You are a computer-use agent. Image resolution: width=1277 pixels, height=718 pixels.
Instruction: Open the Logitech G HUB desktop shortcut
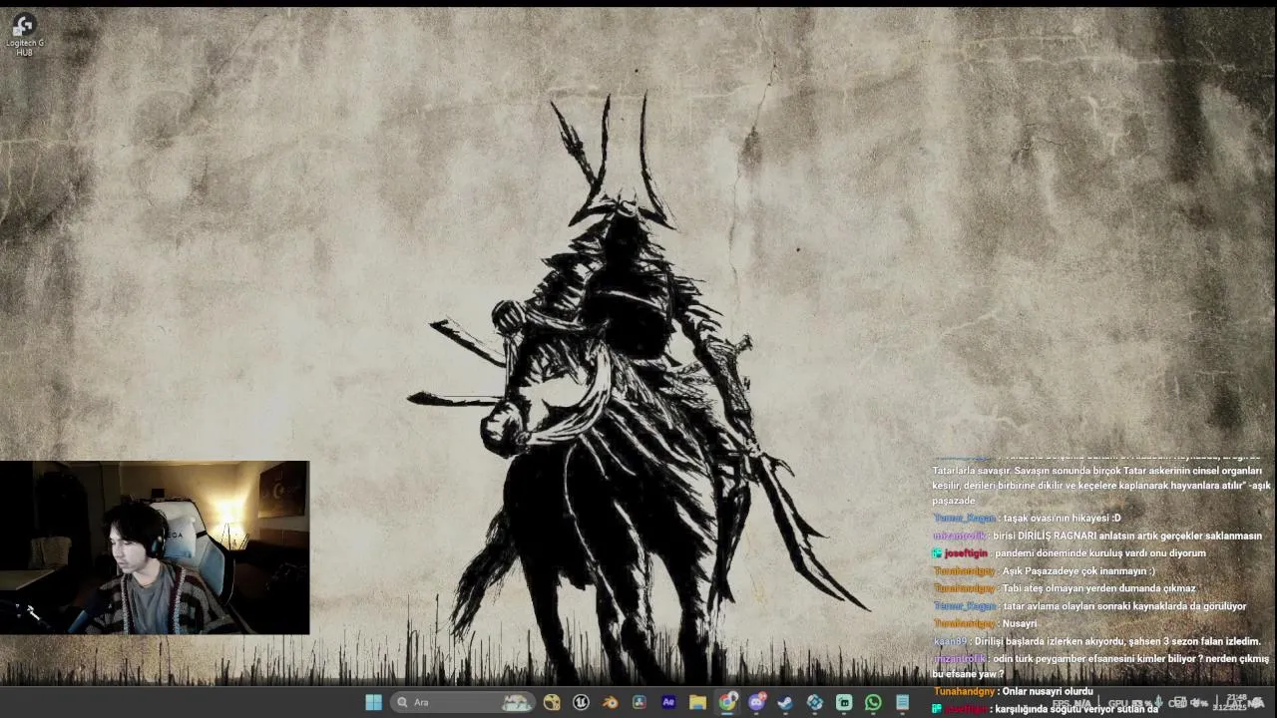coord(23,34)
